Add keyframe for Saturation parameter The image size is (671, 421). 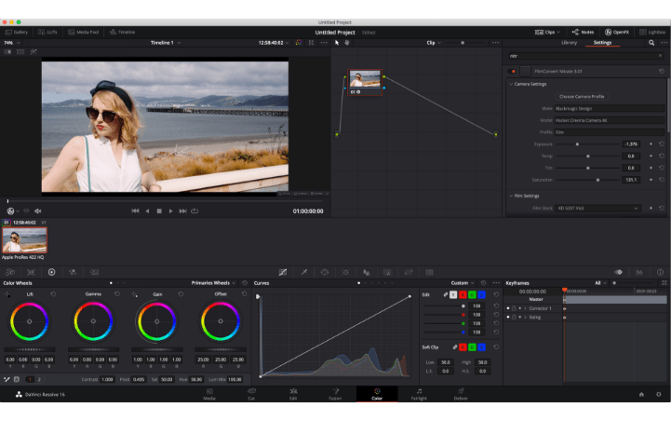(x=651, y=180)
